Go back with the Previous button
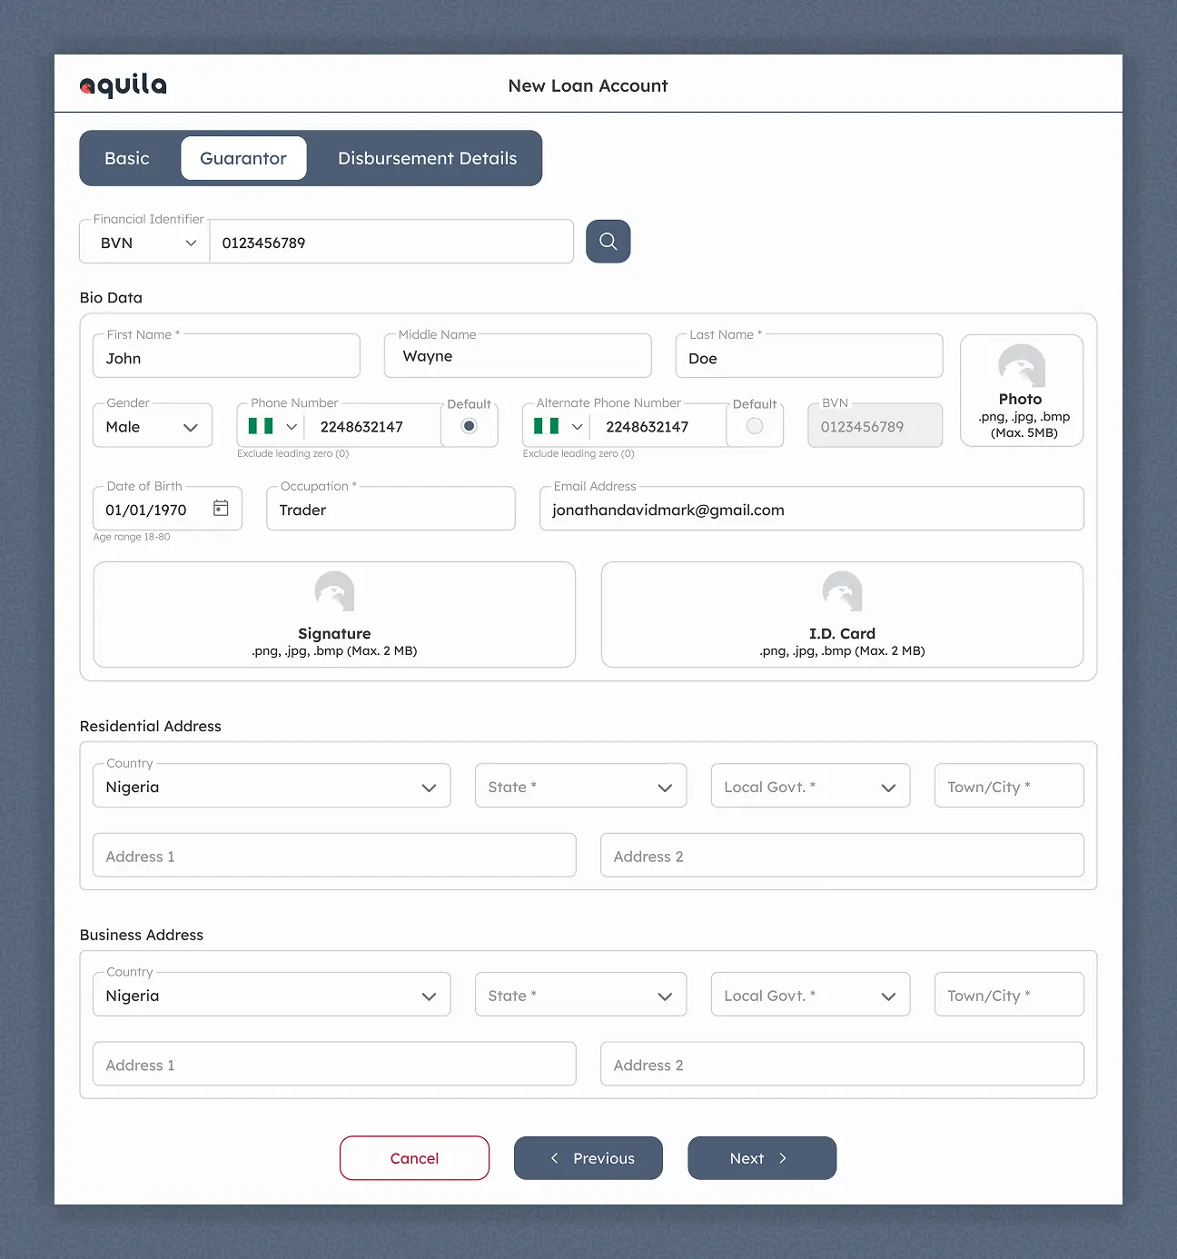This screenshot has height=1259, width=1177. 588,1158
